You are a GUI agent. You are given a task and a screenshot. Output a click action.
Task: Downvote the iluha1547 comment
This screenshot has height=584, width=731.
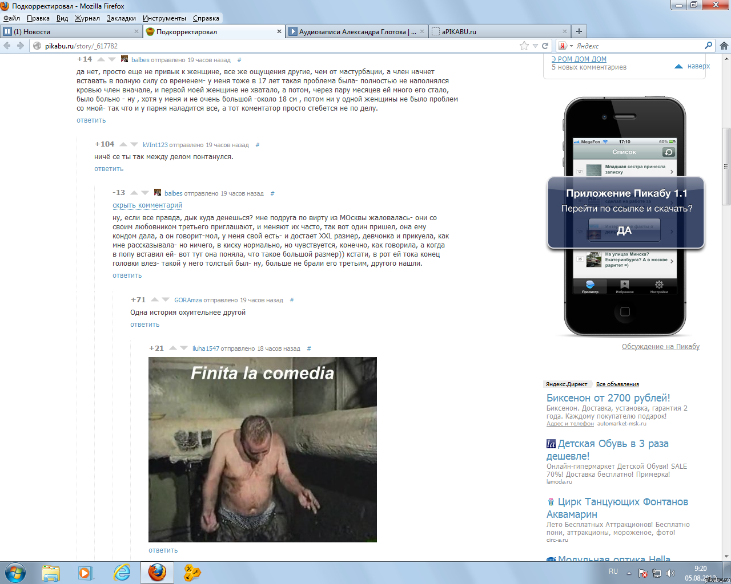[x=184, y=348]
